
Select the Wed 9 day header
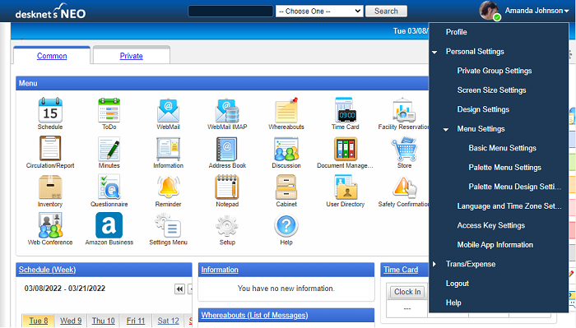[x=71, y=321]
